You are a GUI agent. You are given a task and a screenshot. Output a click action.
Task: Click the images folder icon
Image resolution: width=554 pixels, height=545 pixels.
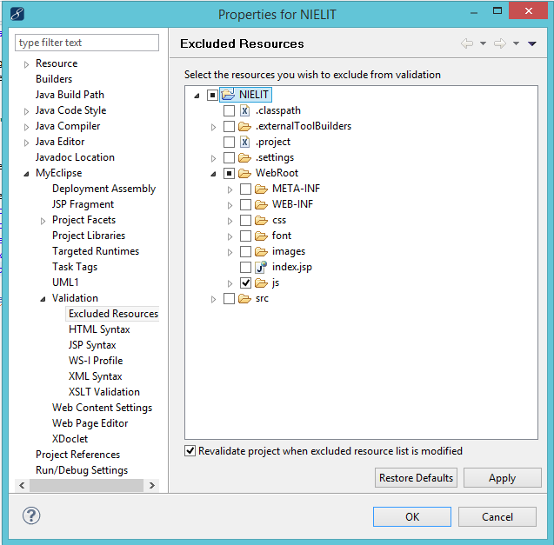(261, 251)
